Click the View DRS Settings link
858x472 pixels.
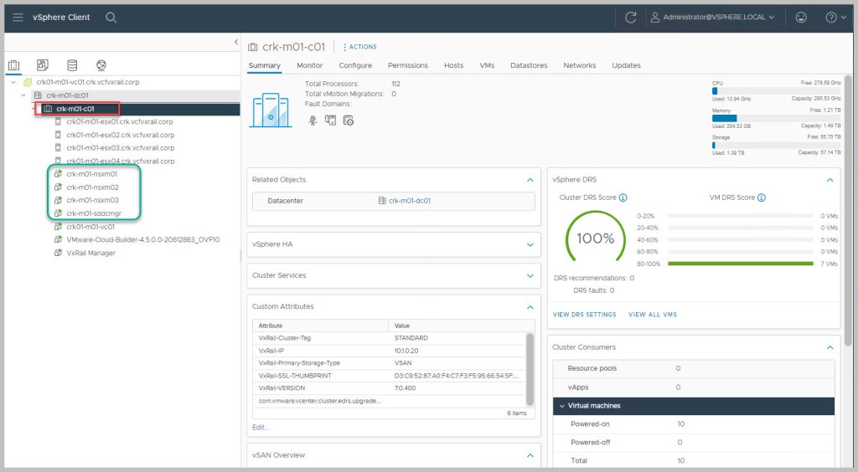coord(584,315)
